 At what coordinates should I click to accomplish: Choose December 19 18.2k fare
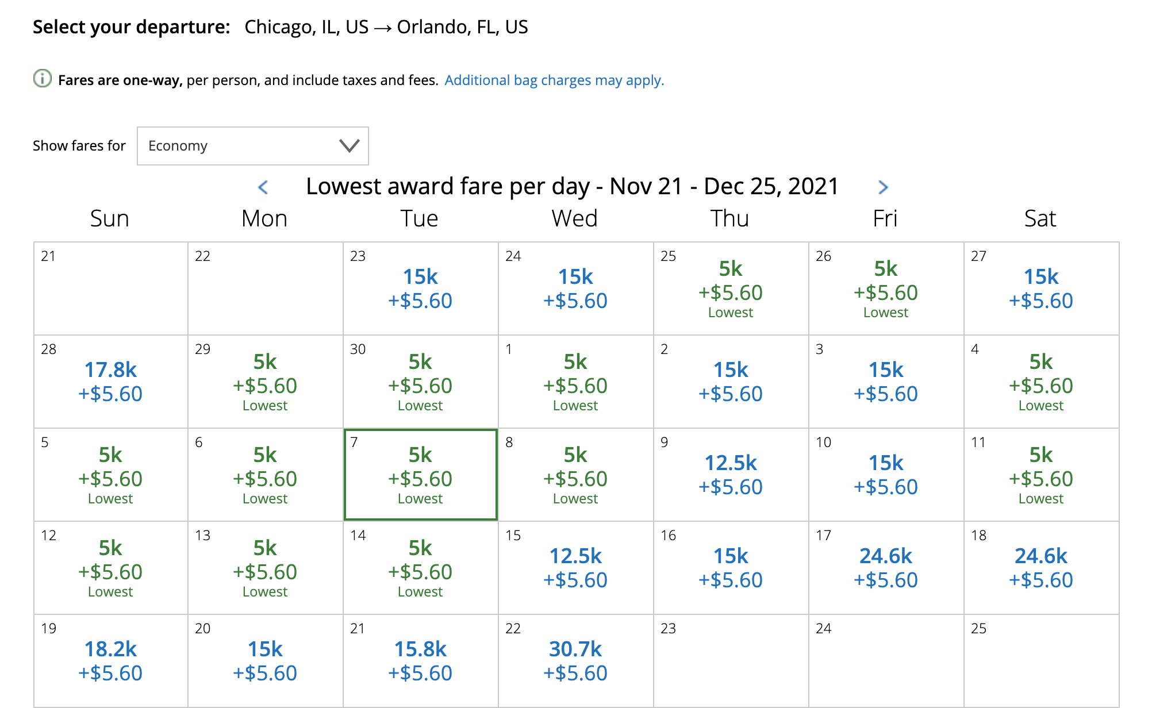(x=111, y=661)
